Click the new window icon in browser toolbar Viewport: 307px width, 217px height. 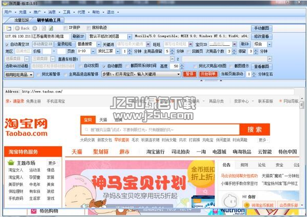pyautogui.click(x=9, y=28)
